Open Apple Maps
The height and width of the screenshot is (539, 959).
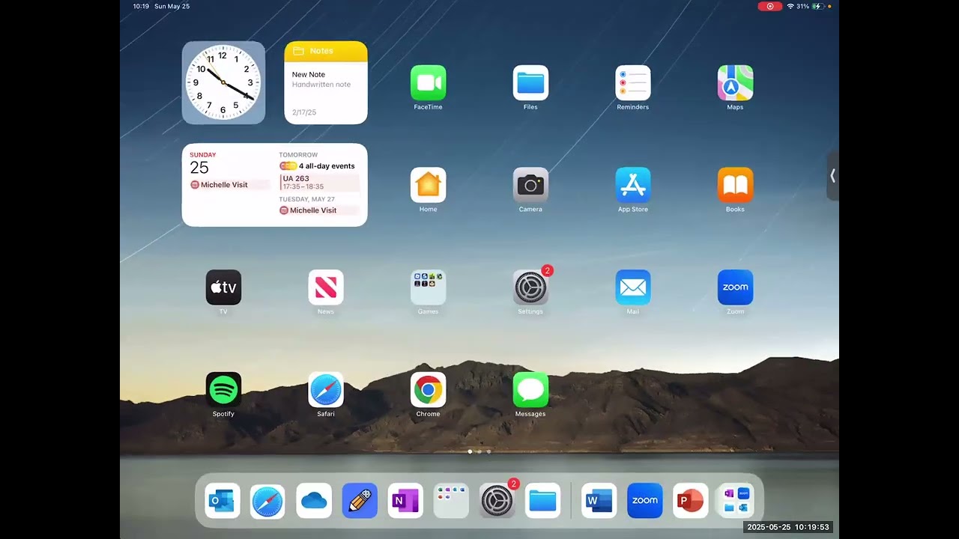[735, 83]
